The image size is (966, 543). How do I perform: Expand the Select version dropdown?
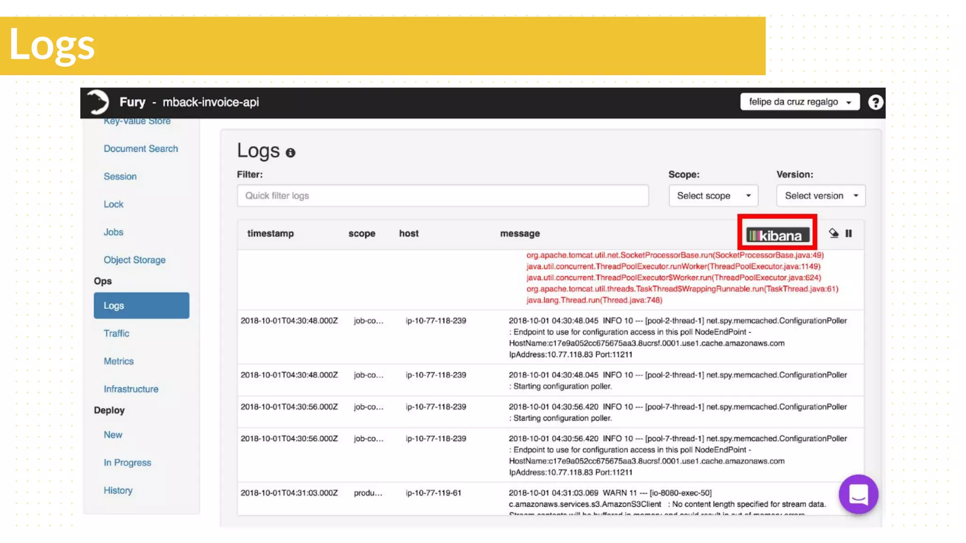coord(820,196)
